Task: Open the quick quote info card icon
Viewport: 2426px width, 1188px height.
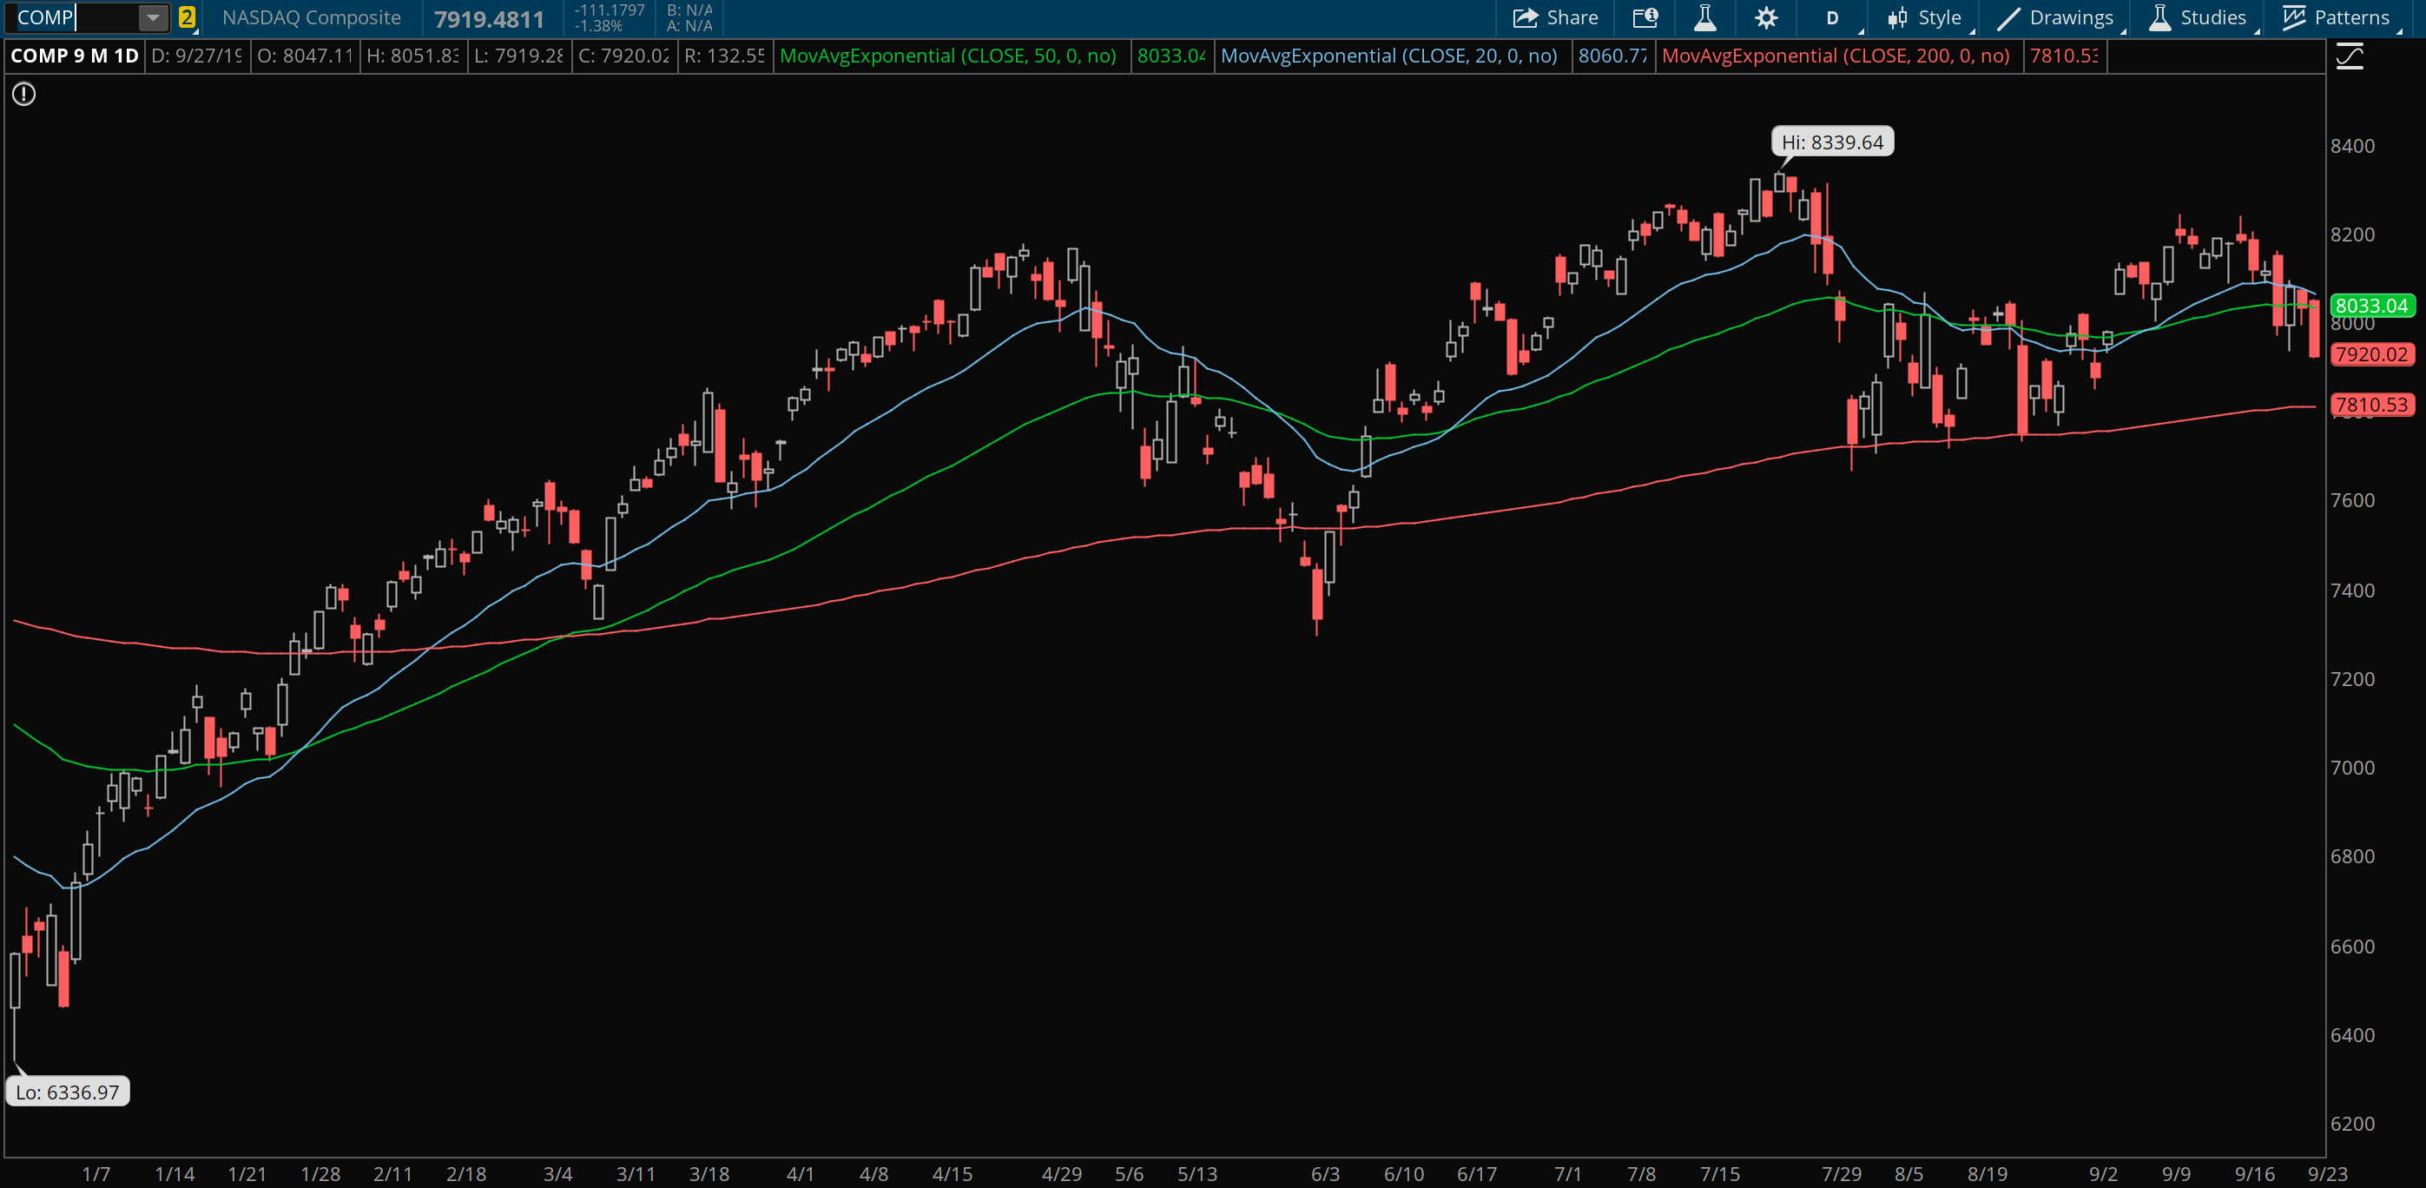Action: pyautogui.click(x=1645, y=17)
